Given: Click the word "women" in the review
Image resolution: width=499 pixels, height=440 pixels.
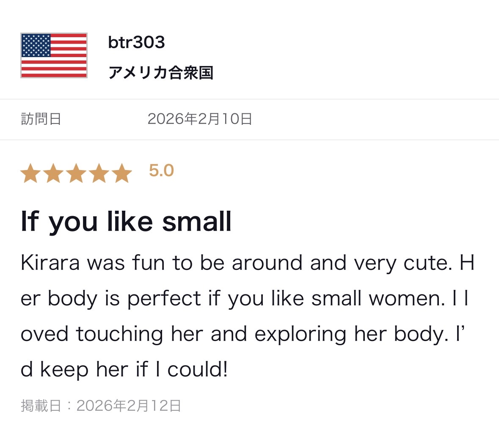Looking at the screenshot, I should pos(405,298).
